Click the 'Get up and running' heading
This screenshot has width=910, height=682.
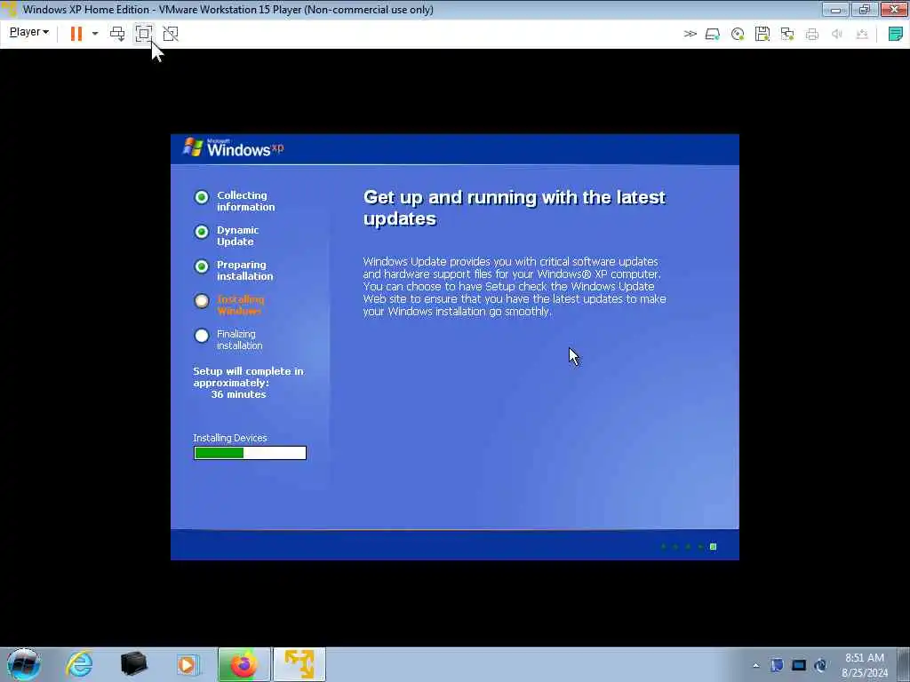tap(515, 208)
